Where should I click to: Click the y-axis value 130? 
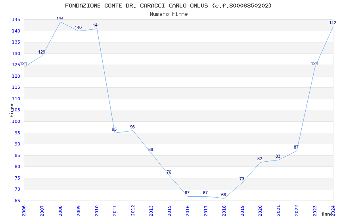(16, 54)
